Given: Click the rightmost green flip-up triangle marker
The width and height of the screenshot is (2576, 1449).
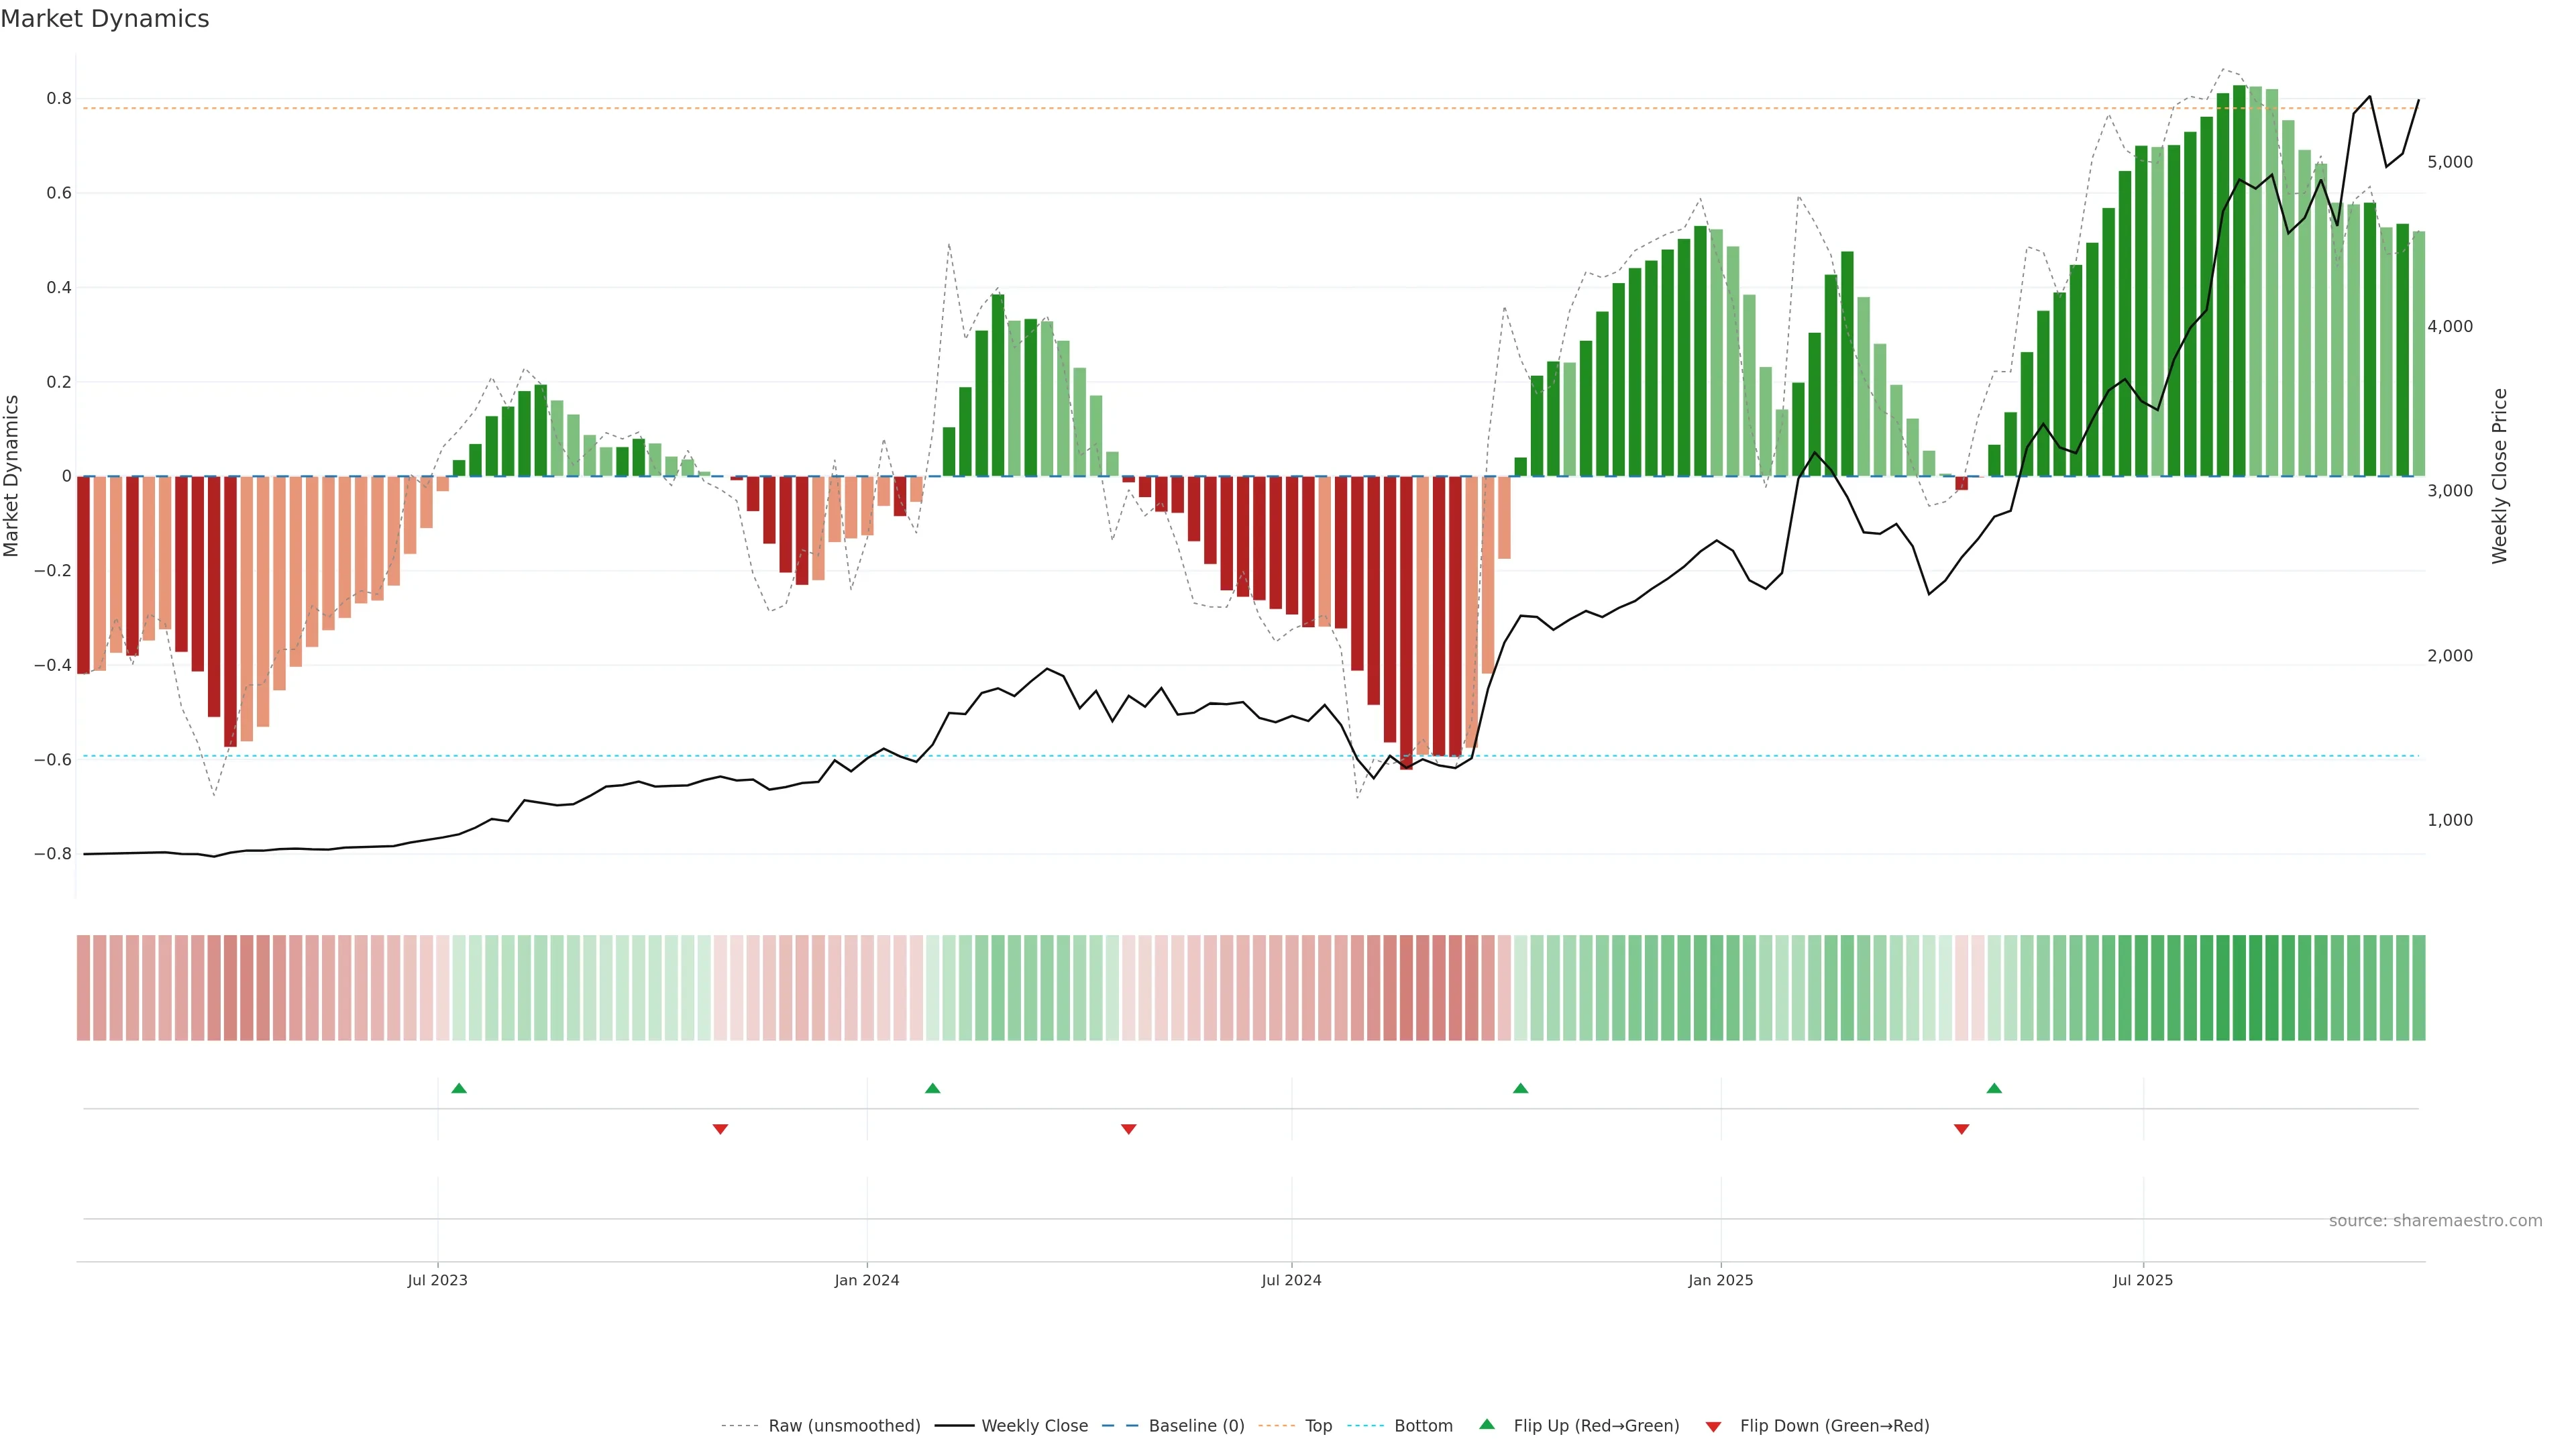Looking at the screenshot, I should click(1994, 1088).
